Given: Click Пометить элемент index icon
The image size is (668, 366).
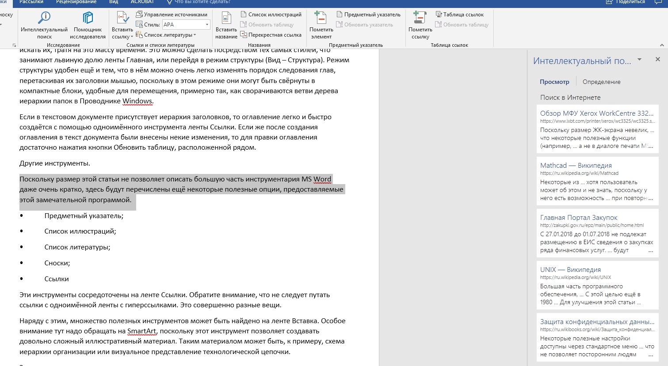Looking at the screenshot, I should pos(321,19).
